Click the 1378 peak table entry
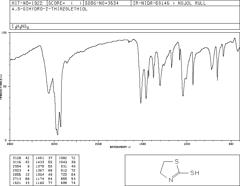240x186 pixels. [44, 166]
